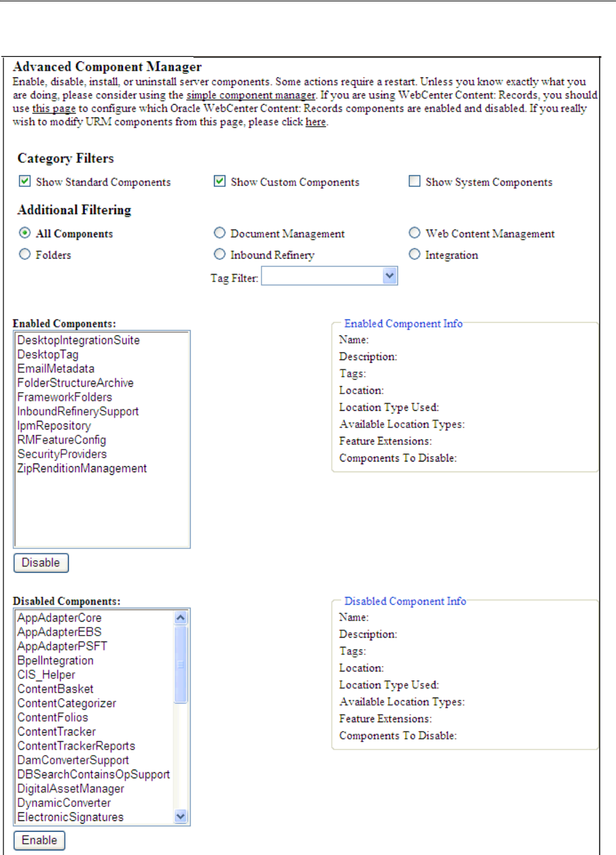Open the Tag Filter dropdown
Viewport: 616px width, 855px height.
329,277
